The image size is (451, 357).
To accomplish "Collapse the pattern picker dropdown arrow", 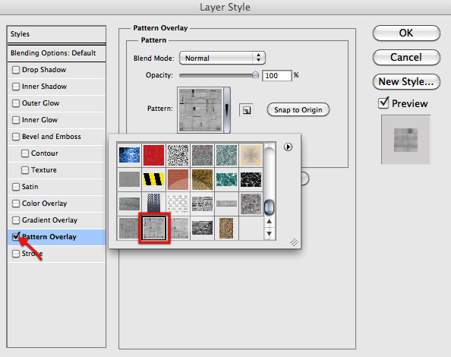I will coord(227,110).
